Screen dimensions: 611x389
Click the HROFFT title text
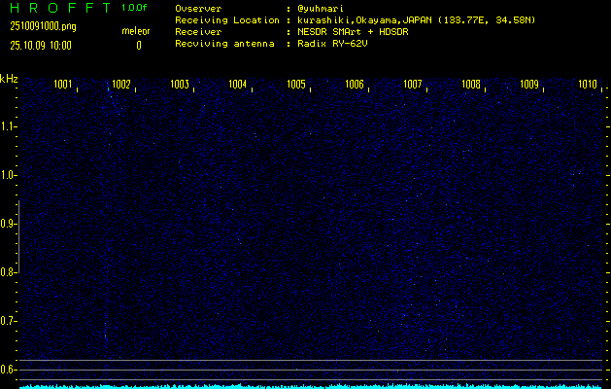pyautogui.click(x=58, y=8)
